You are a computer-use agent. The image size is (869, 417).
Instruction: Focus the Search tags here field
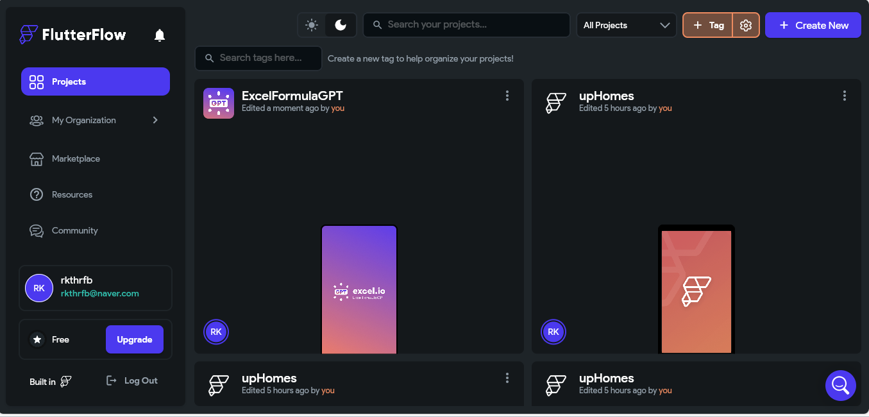(x=258, y=58)
